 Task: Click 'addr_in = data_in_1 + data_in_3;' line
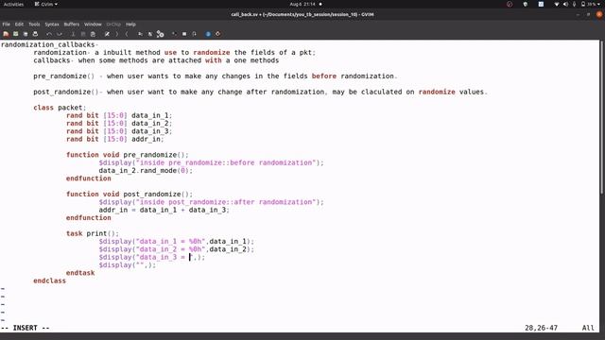coord(164,210)
